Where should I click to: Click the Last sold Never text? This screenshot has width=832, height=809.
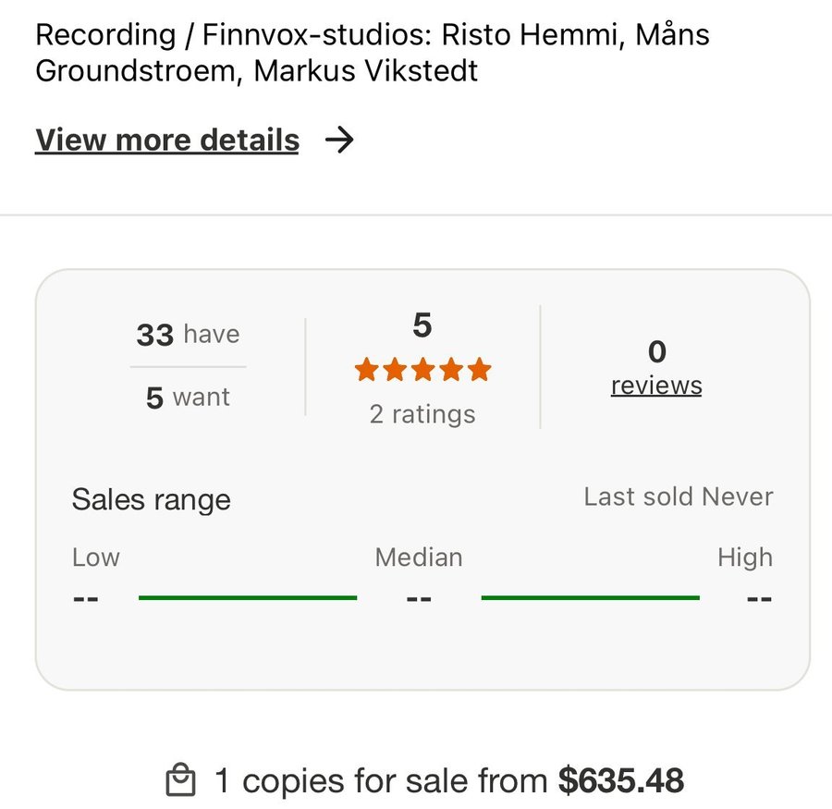tap(678, 496)
